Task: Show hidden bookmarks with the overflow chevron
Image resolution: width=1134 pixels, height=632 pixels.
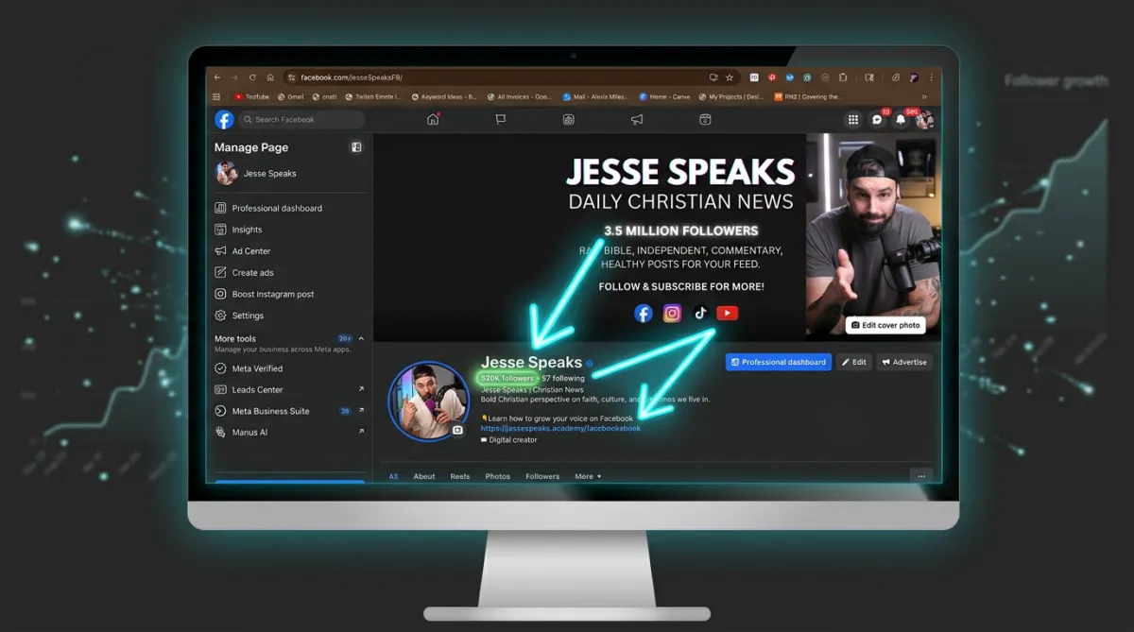Action: tap(924, 96)
